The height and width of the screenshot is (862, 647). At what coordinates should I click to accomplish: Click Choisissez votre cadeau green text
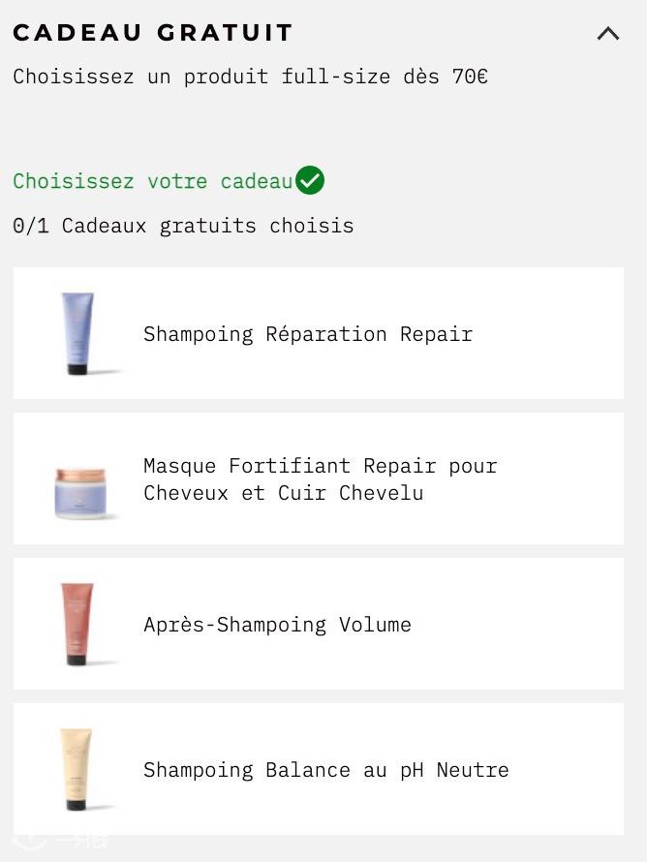152,181
